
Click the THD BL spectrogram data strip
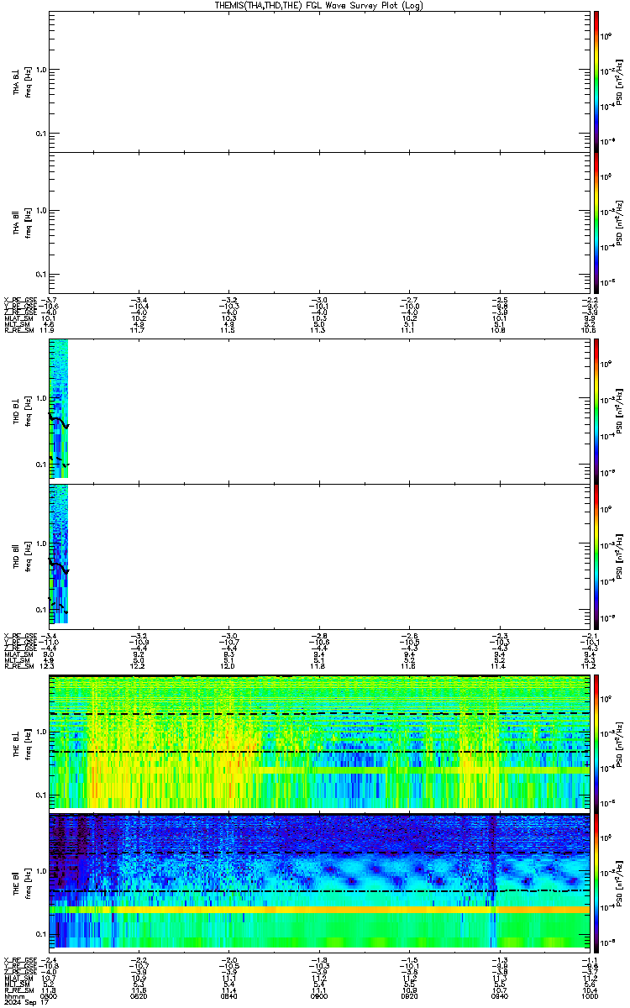tap(59, 409)
